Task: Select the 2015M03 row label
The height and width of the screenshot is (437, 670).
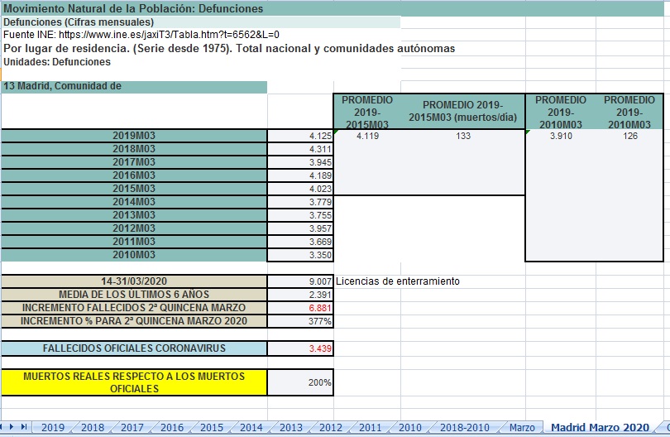Action: (x=134, y=189)
